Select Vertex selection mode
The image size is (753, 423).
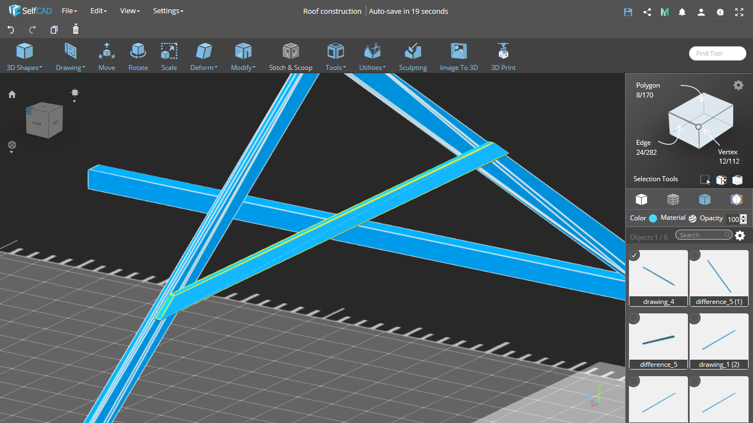(x=728, y=156)
